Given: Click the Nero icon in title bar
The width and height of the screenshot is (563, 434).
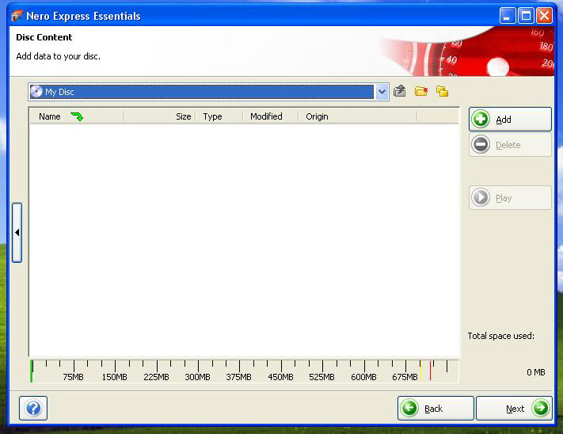Looking at the screenshot, I should tap(17, 16).
